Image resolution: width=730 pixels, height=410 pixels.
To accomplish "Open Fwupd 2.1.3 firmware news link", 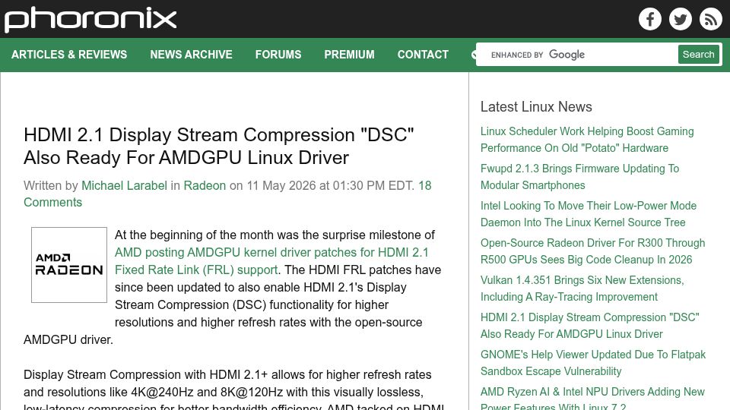I will [x=579, y=177].
